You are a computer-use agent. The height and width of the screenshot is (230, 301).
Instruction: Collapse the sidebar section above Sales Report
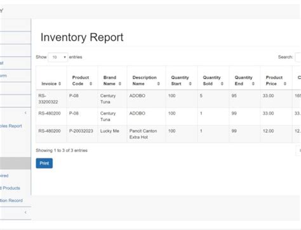(x=25, y=113)
